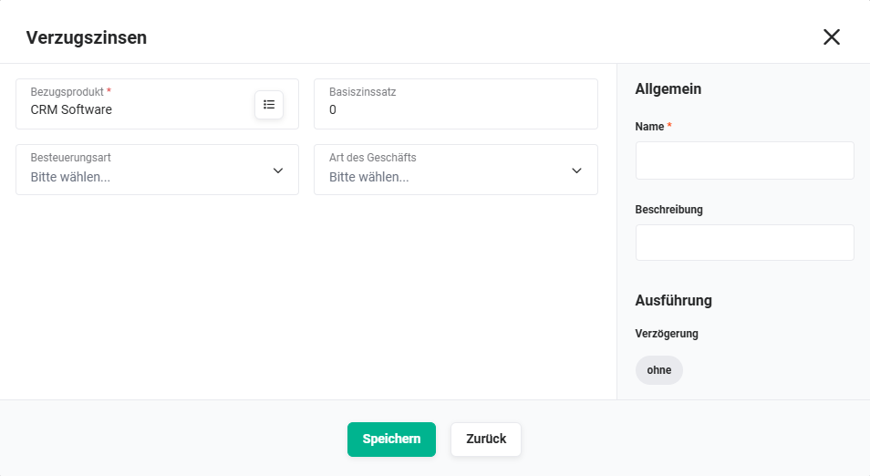Click the Verzögerung label
This screenshot has height=476, width=870.
pos(667,334)
